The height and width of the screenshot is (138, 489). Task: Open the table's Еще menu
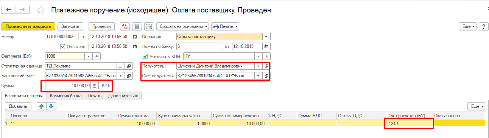click(x=477, y=106)
